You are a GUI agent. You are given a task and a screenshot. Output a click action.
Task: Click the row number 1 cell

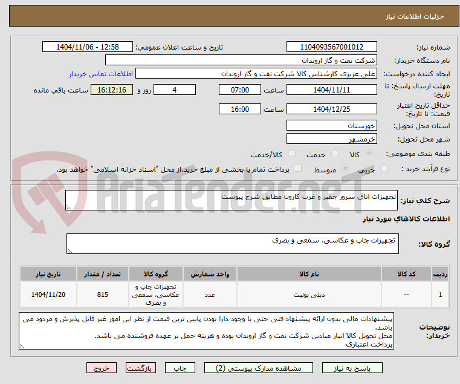[440, 295]
